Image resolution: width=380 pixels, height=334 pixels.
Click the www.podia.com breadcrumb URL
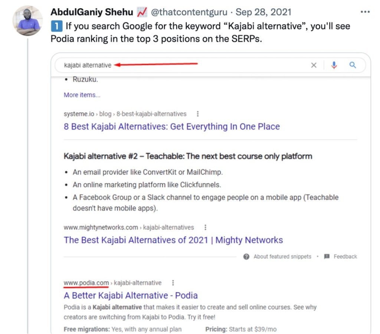point(86,283)
